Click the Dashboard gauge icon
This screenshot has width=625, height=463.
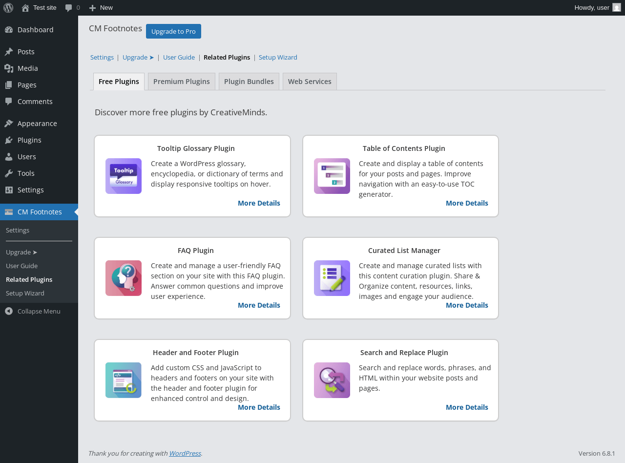[x=9, y=30]
